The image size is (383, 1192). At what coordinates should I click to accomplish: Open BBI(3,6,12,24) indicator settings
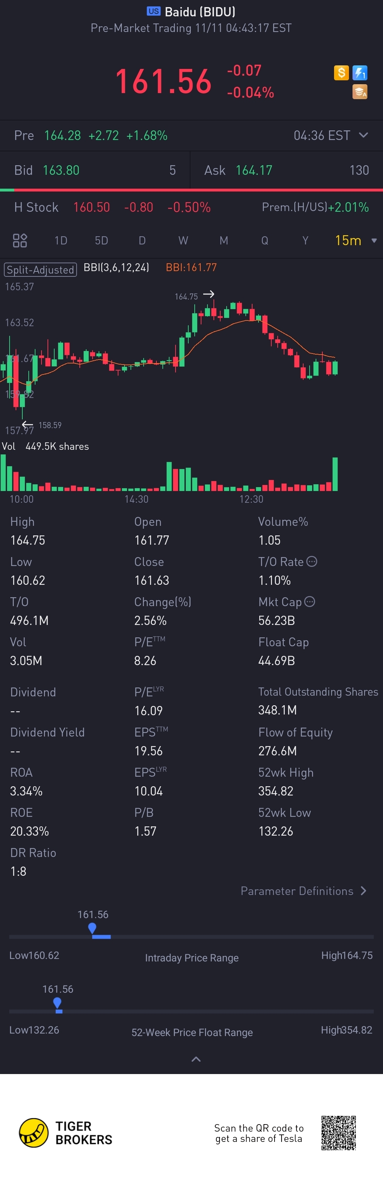click(116, 268)
